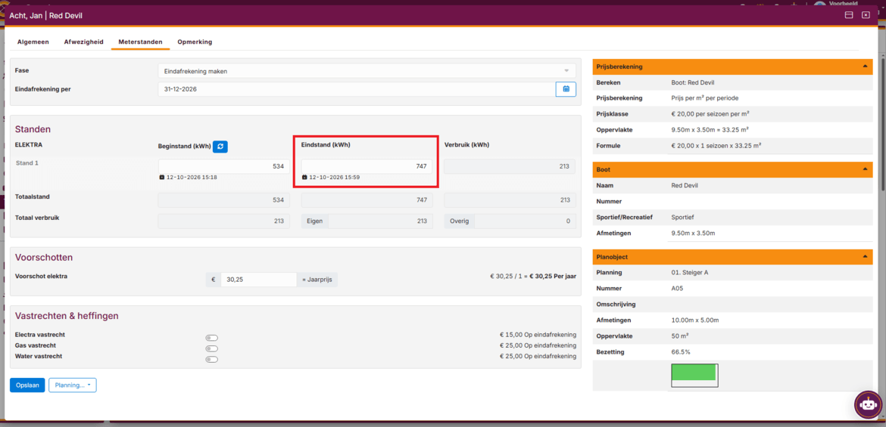Click the Totaalstand Eindstand 747 field
Image resolution: width=886 pixels, height=427 pixels.
coord(367,200)
